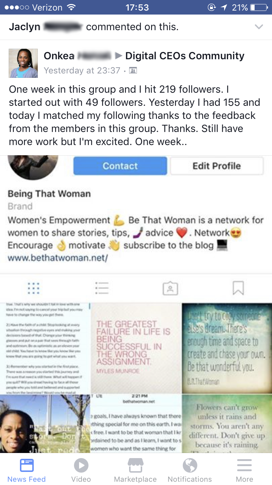Open the saved bookmark icon
This screenshot has width=272, height=485.
click(238, 288)
